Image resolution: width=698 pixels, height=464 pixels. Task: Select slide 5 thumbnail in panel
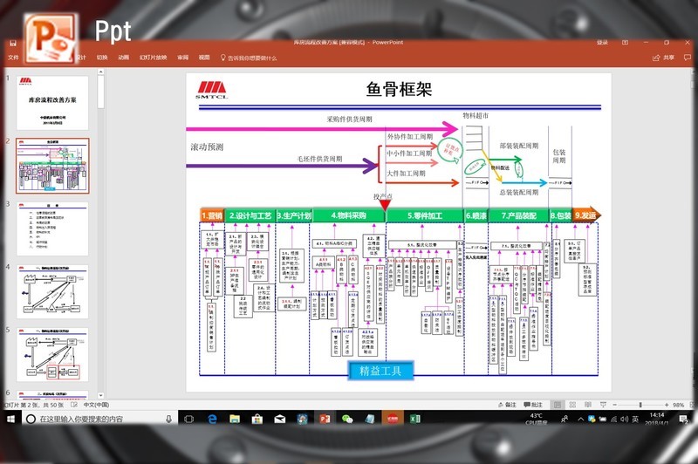click(x=52, y=355)
